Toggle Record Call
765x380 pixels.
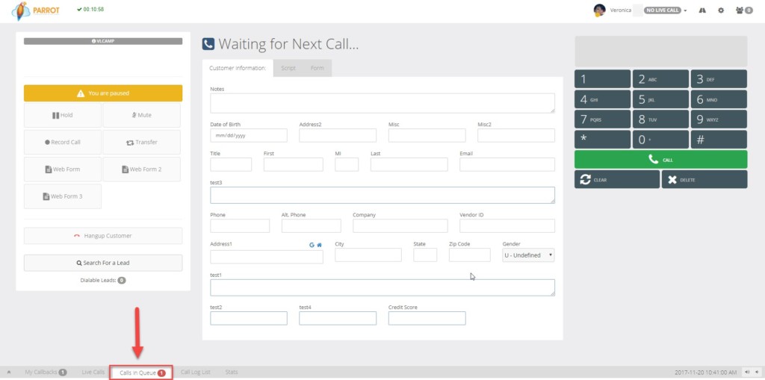[63, 143]
